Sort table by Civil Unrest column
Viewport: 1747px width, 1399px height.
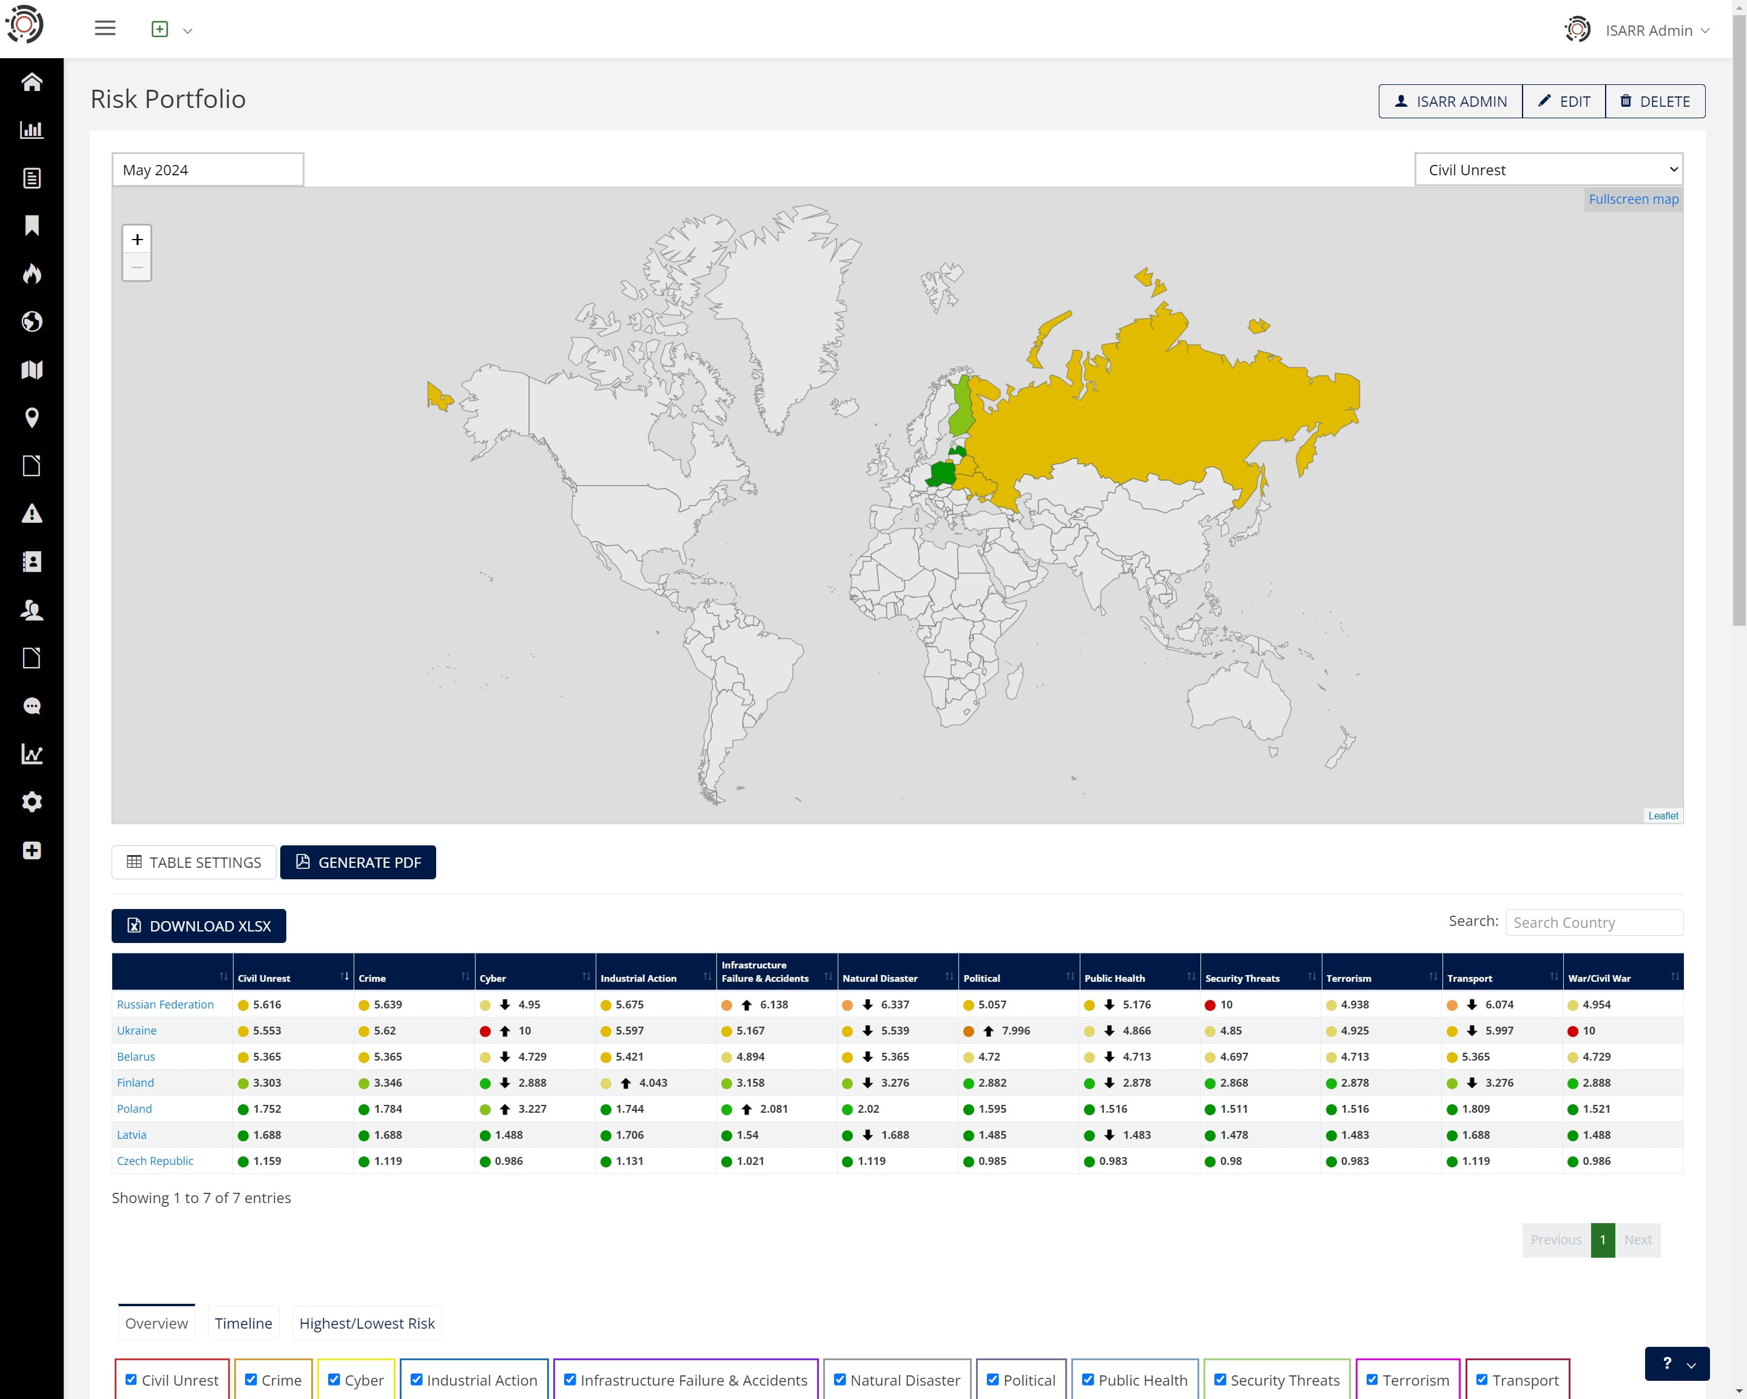[294, 972]
